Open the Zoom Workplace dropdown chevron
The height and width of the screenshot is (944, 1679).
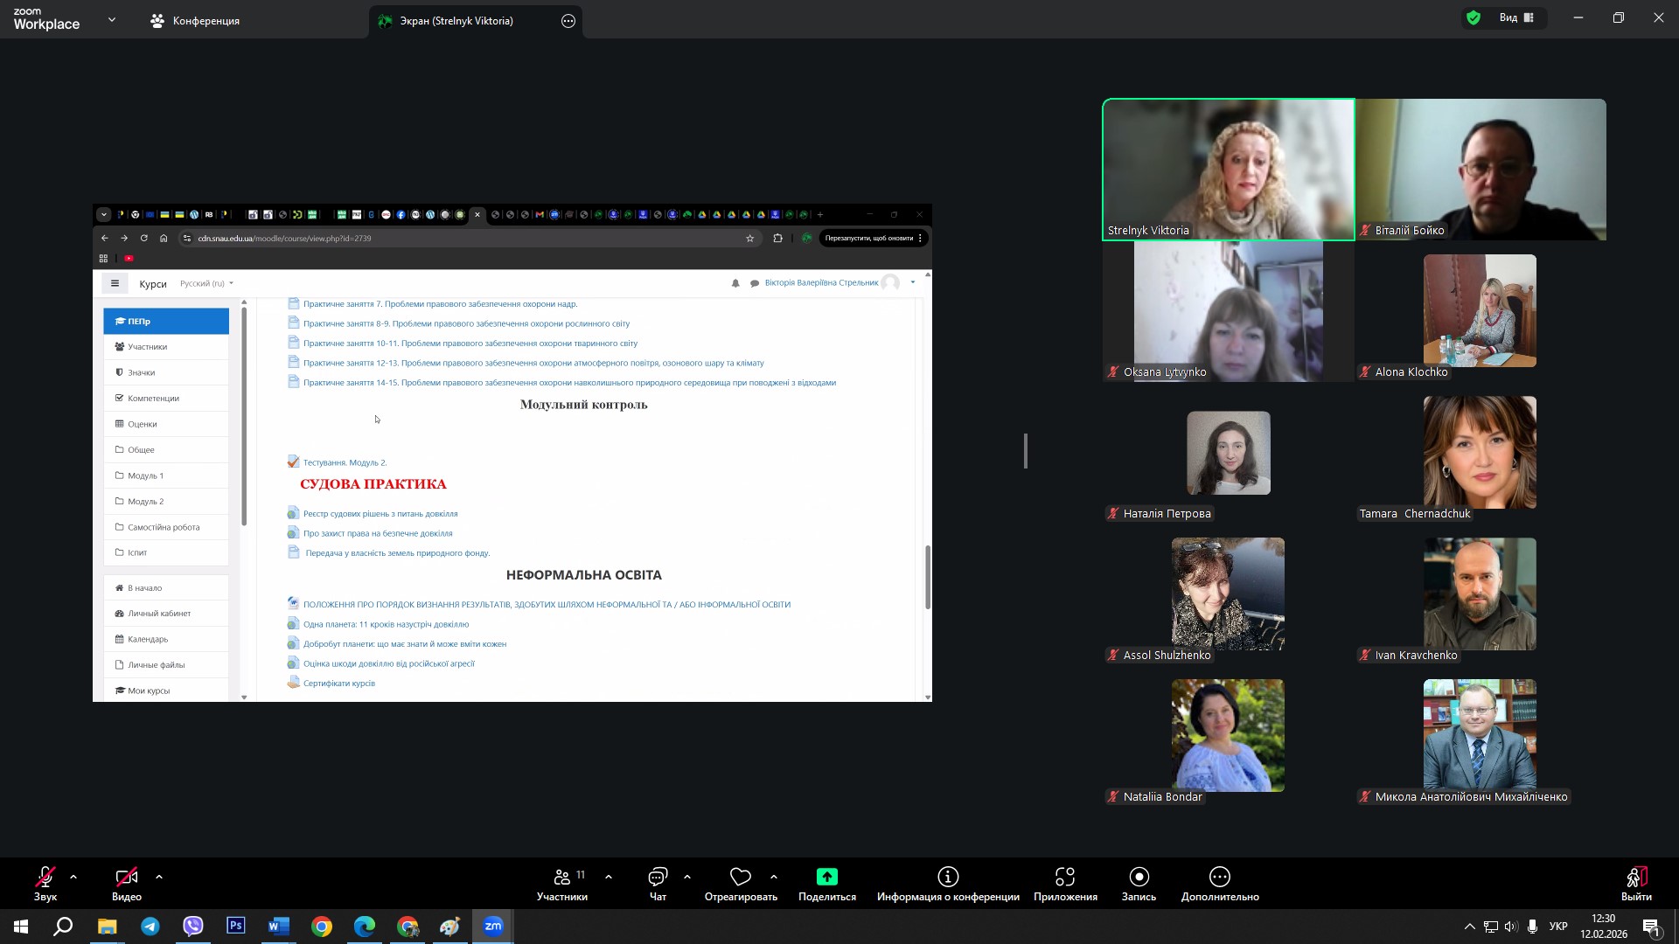point(112,19)
